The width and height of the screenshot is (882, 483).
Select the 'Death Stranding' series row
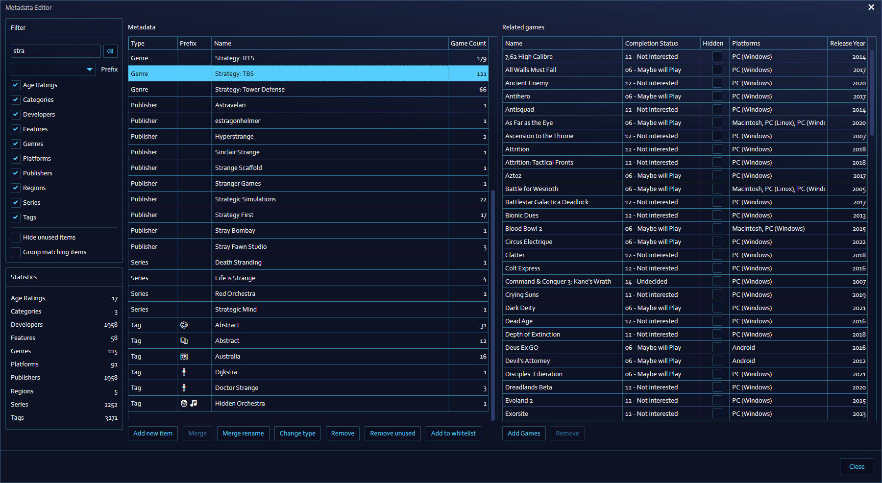tap(308, 263)
